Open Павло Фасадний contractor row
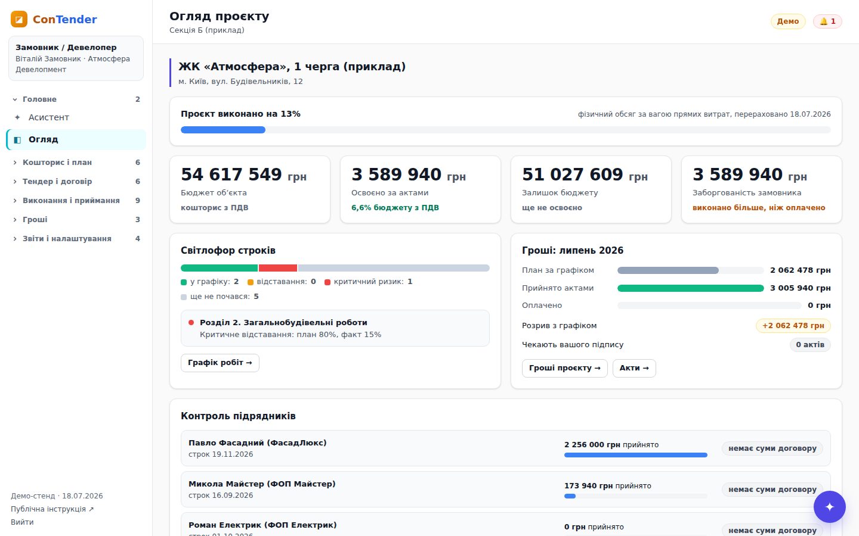Image resolution: width=859 pixels, height=536 pixels. coord(506,448)
